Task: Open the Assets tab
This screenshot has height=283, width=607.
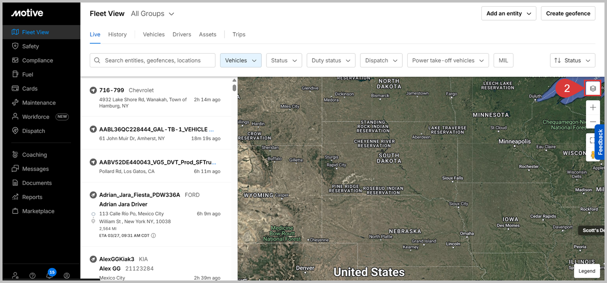Action: pos(207,34)
